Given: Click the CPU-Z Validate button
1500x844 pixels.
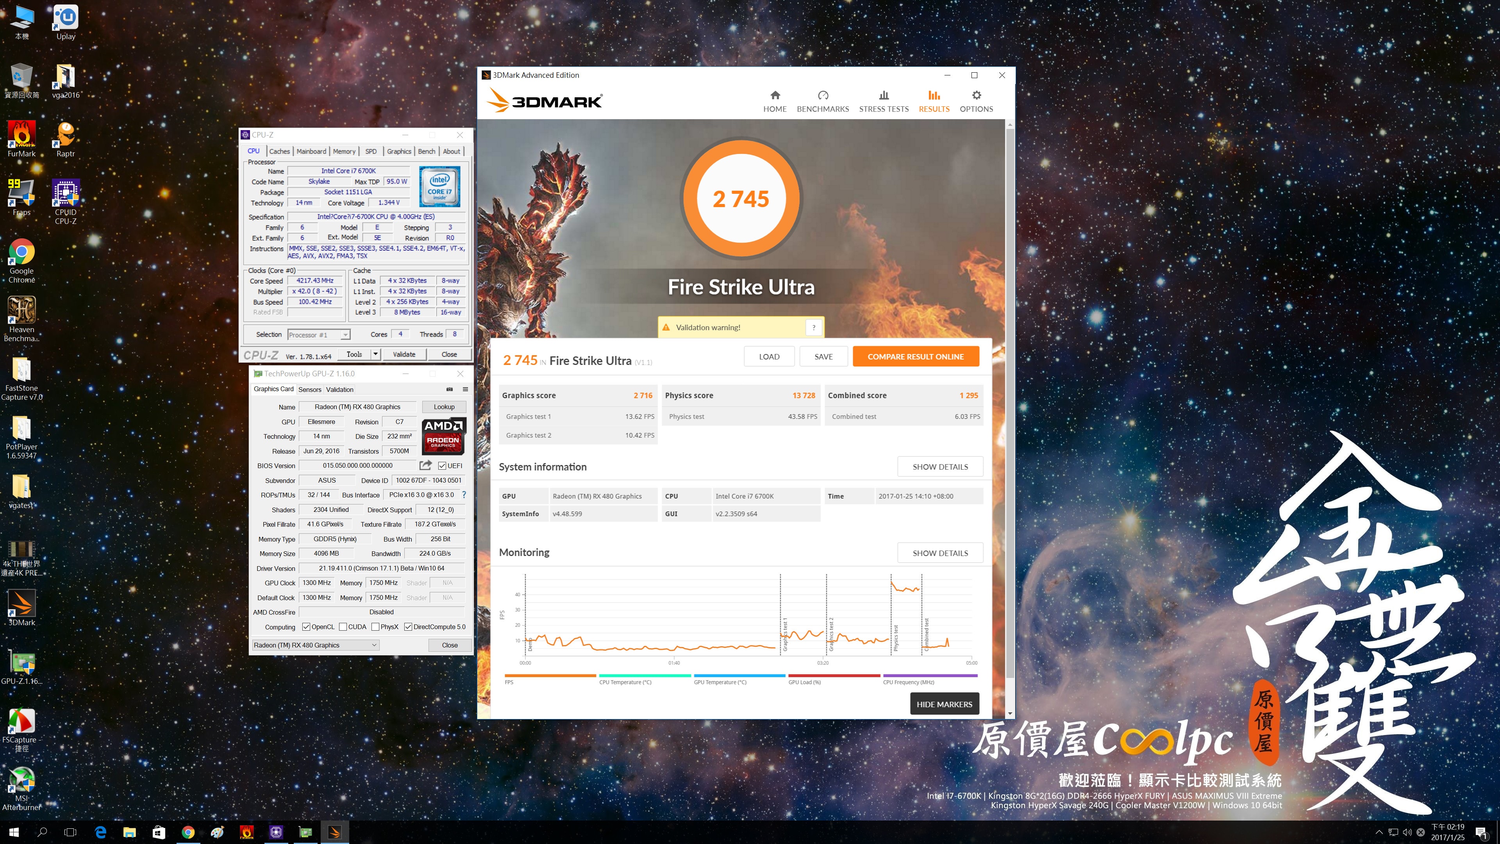Looking at the screenshot, I should pyautogui.click(x=404, y=354).
